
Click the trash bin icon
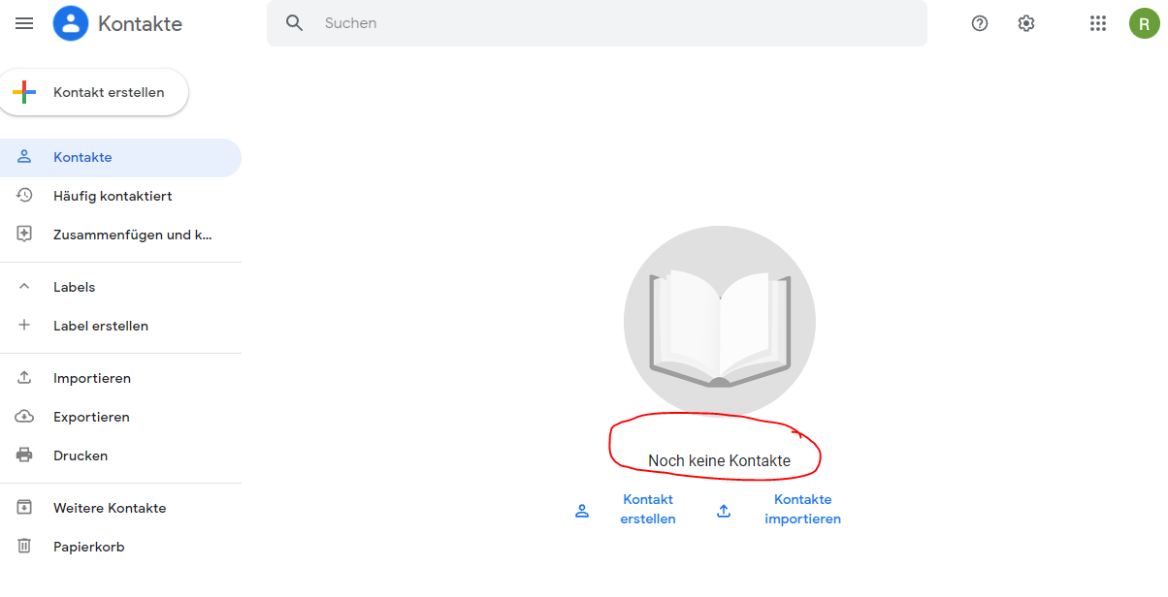tap(24, 547)
